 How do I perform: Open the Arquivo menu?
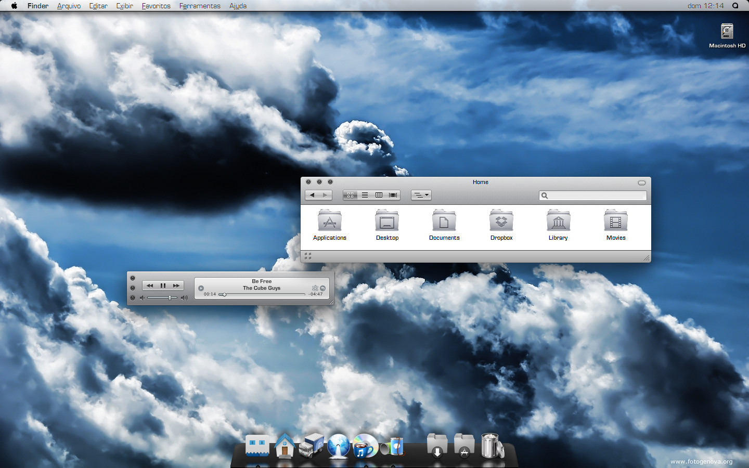pos(69,6)
